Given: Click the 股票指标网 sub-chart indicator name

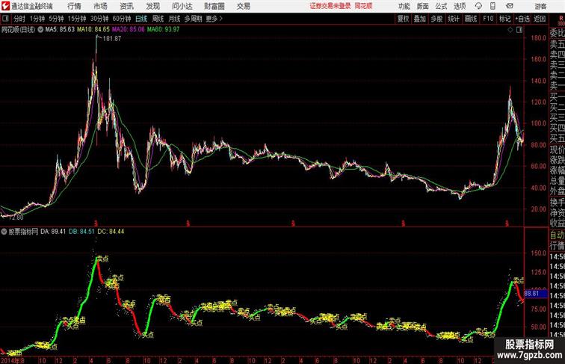Looking at the screenshot, I should 23,232.
